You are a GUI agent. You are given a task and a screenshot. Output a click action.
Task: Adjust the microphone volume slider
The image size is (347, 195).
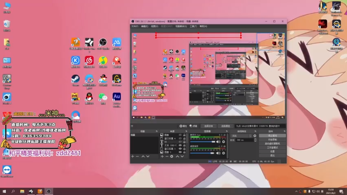203,142
